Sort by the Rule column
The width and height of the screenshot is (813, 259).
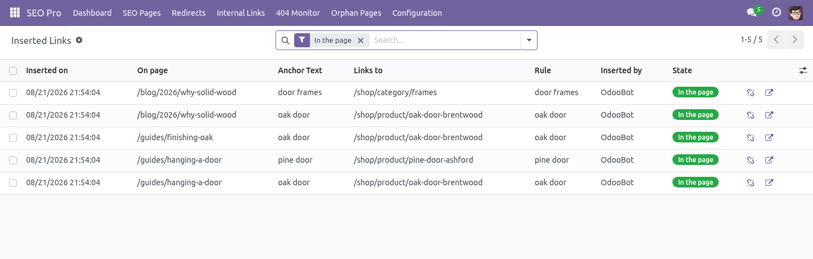tap(543, 70)
